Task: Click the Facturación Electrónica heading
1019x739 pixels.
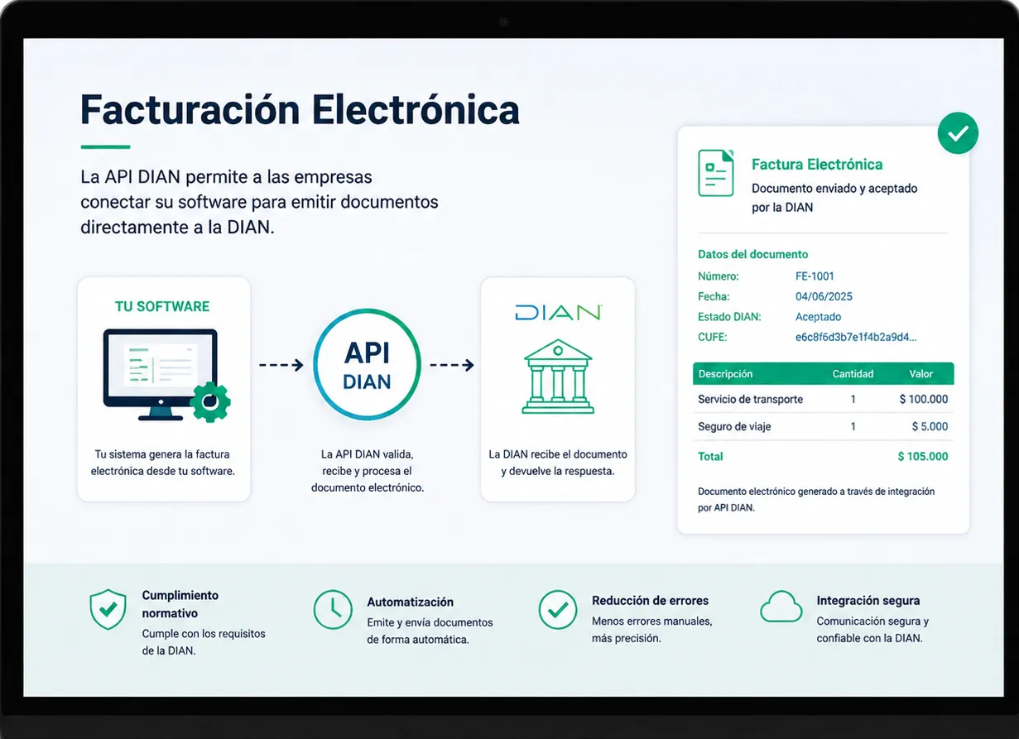Action: [x=300, y=110]
